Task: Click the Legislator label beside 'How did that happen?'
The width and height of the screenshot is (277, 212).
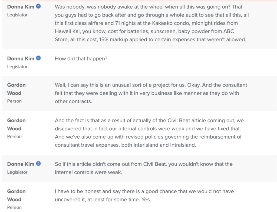Action: [17, 67]
